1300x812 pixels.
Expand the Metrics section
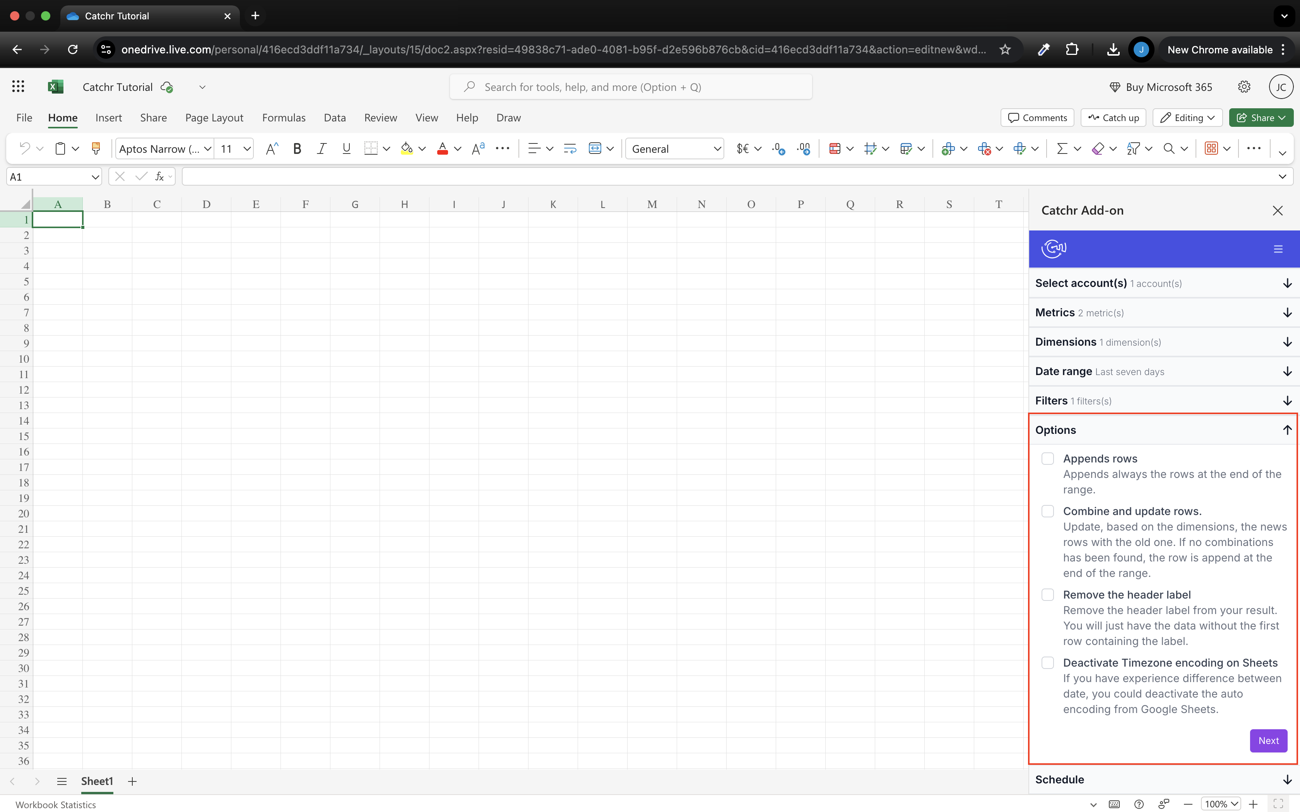1164,312
